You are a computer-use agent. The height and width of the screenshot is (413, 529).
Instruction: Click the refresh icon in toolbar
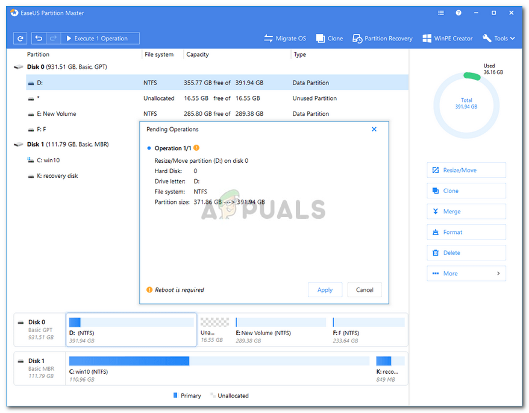[x=20, y=39]
